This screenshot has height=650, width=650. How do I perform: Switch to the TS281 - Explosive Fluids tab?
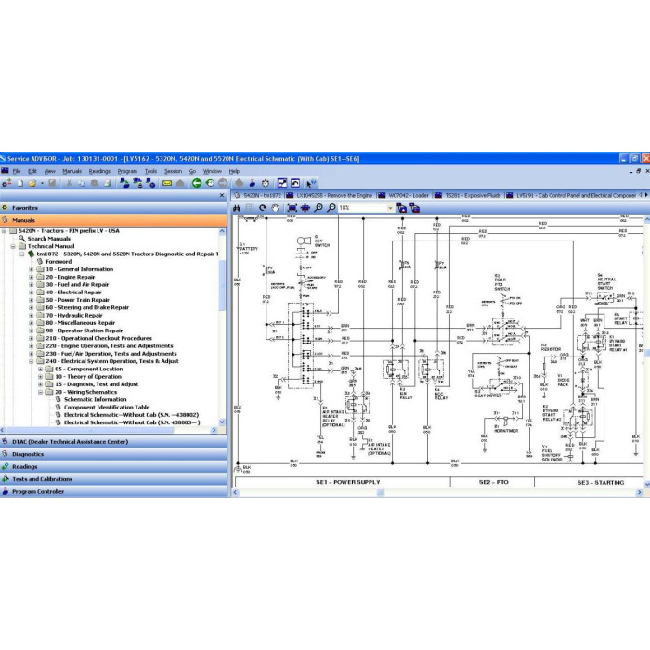[x=468, y=195]
